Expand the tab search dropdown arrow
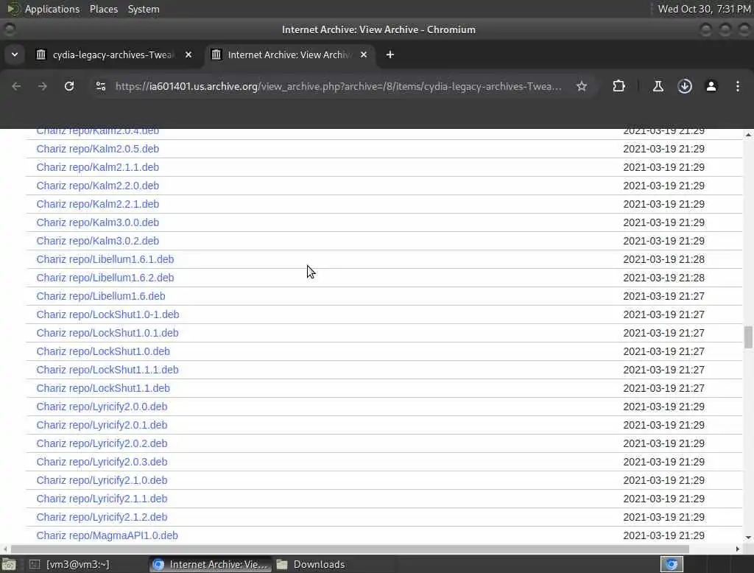 click(15, 55)
